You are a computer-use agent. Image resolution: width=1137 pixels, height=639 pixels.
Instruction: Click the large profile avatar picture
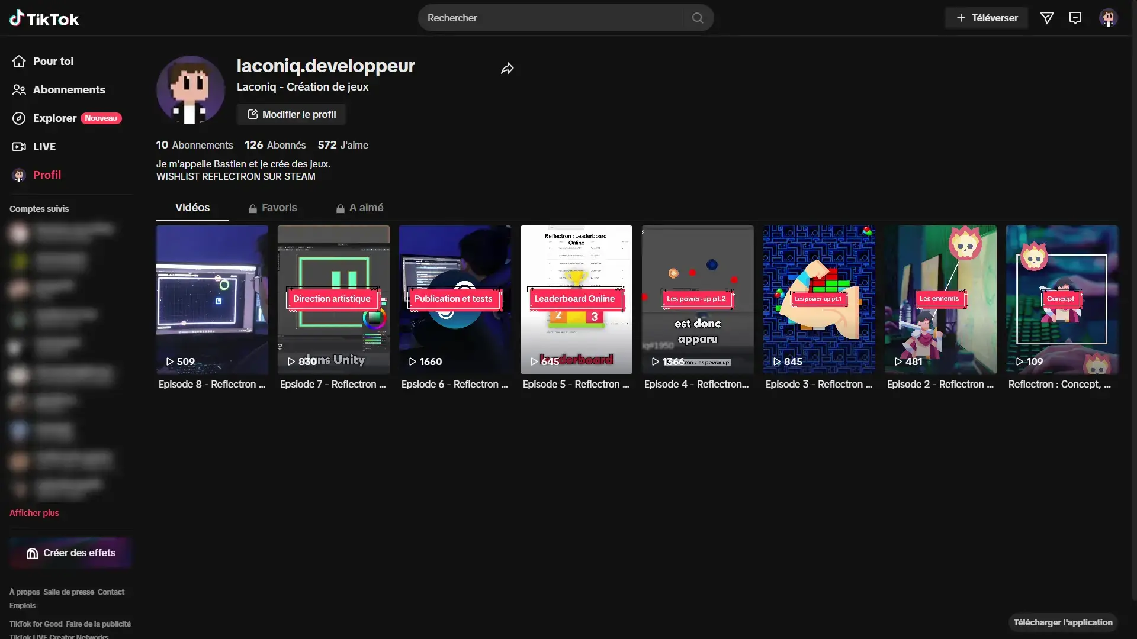click(190, 90)
